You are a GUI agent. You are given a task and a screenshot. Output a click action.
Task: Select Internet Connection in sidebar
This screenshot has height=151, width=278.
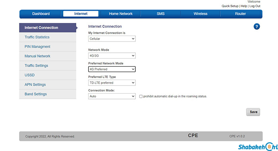(48, 28)
